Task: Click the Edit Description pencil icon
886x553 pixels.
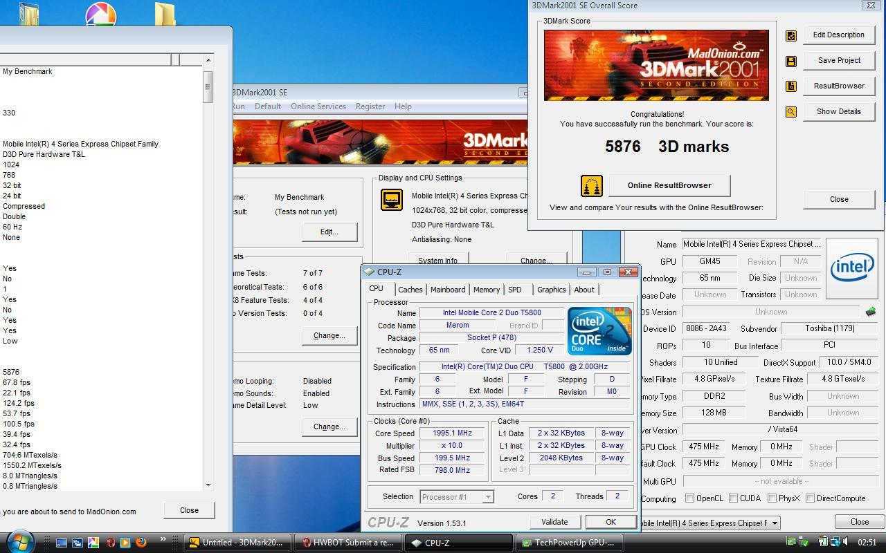Action: (x=791, y=36)
